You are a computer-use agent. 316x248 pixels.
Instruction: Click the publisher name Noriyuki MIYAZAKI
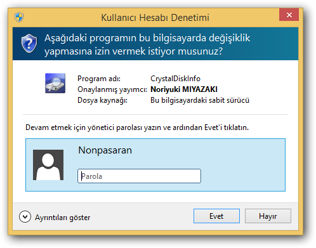point(184,89)
